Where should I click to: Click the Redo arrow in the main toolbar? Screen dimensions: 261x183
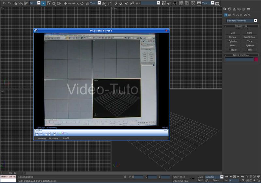9,3
